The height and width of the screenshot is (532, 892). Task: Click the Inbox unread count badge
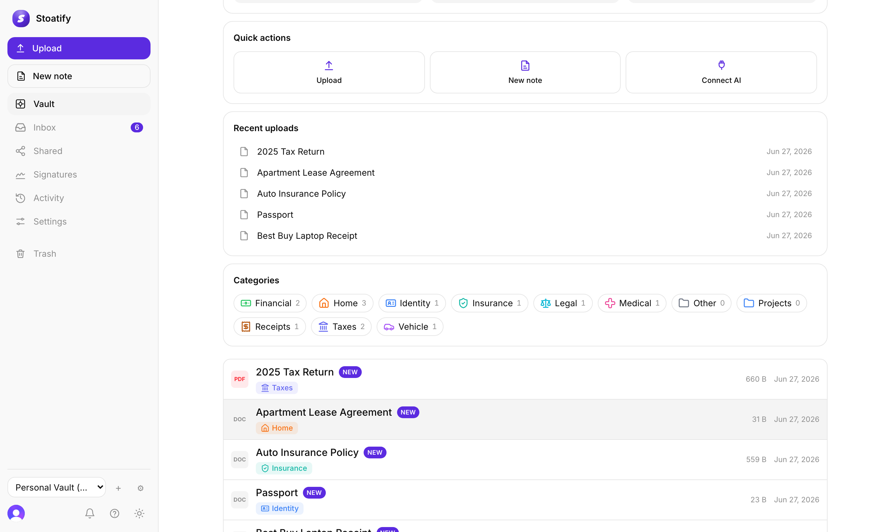coord(137,128)
